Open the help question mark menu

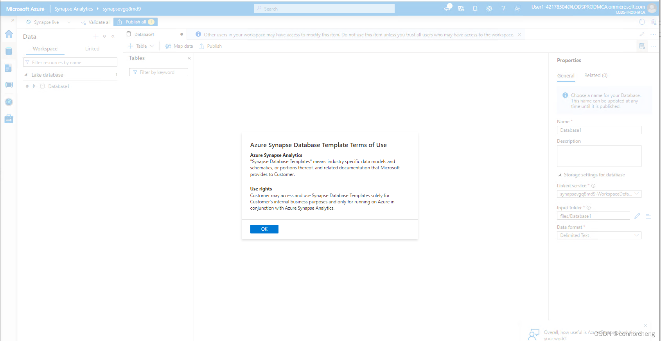pyautogui.click(x=503, y=9)
